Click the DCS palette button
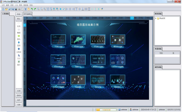This screenshot has height=112, width=182. [19, 95]
